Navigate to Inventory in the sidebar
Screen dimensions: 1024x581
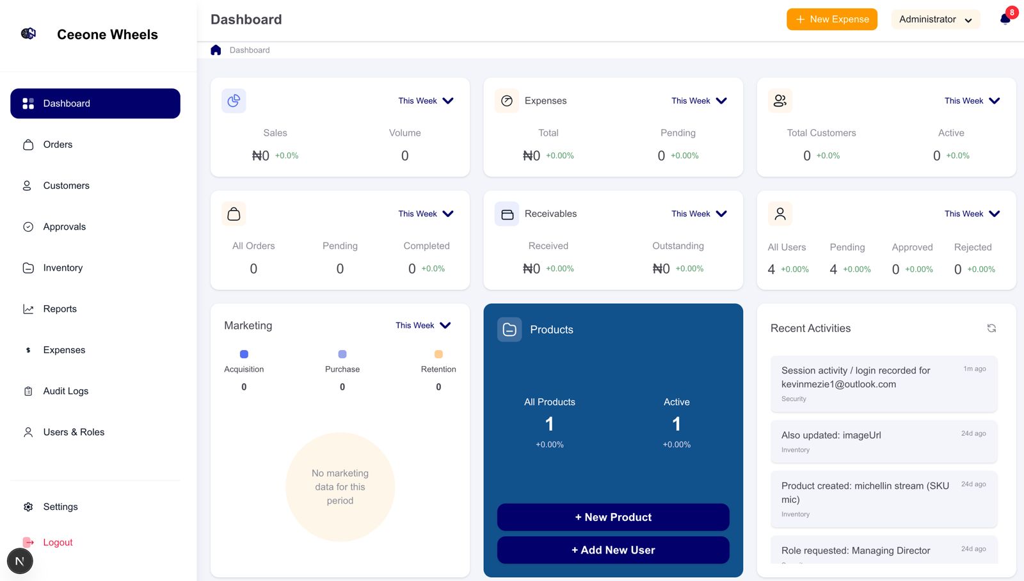(95, 267)
